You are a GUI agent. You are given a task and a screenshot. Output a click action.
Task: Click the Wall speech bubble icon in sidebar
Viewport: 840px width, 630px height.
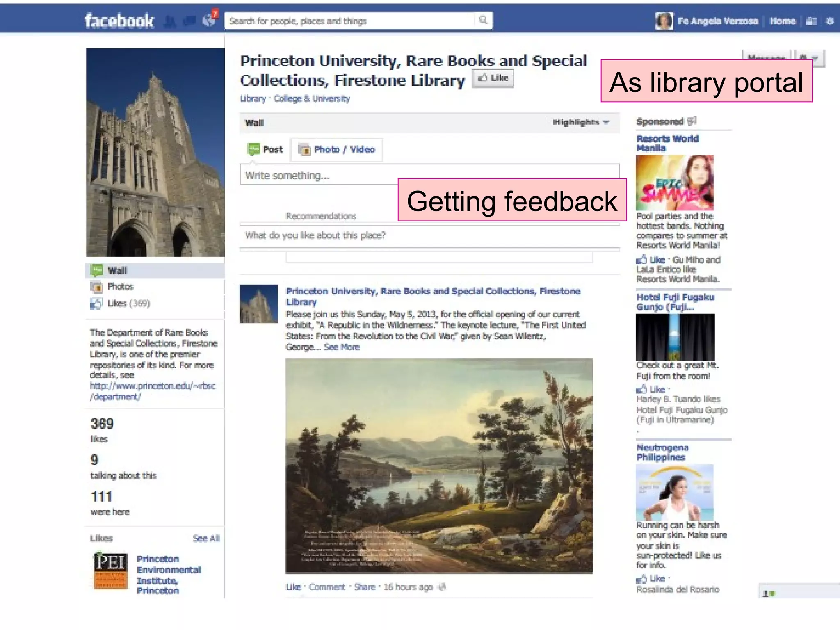tap(97, 270)
